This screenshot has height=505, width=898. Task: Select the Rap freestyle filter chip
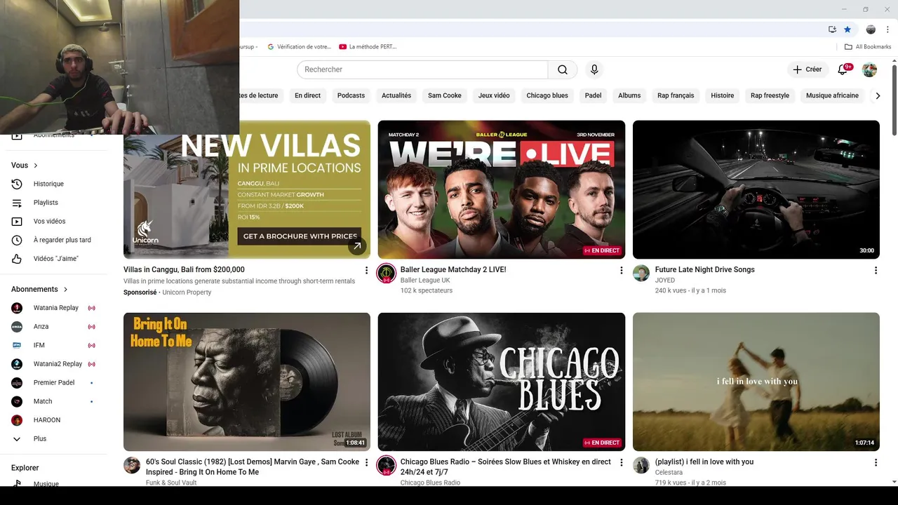point(770,95)
